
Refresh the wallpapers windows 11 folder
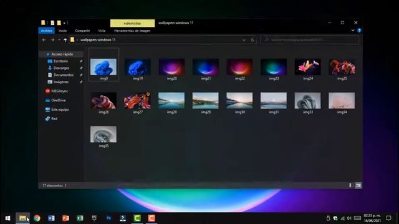coord(252,40)
